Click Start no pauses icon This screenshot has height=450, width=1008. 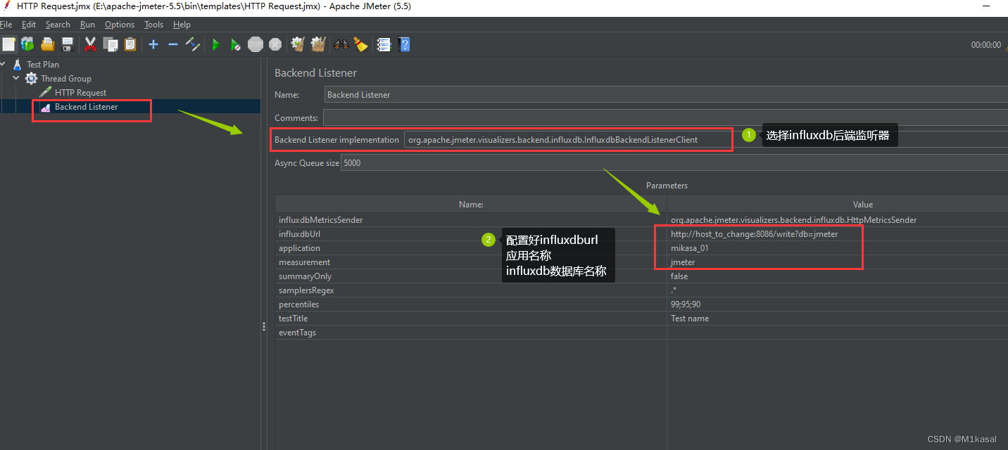coord(236,44)
